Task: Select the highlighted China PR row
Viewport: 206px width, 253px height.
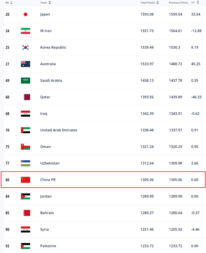Action: coord(103,180)
